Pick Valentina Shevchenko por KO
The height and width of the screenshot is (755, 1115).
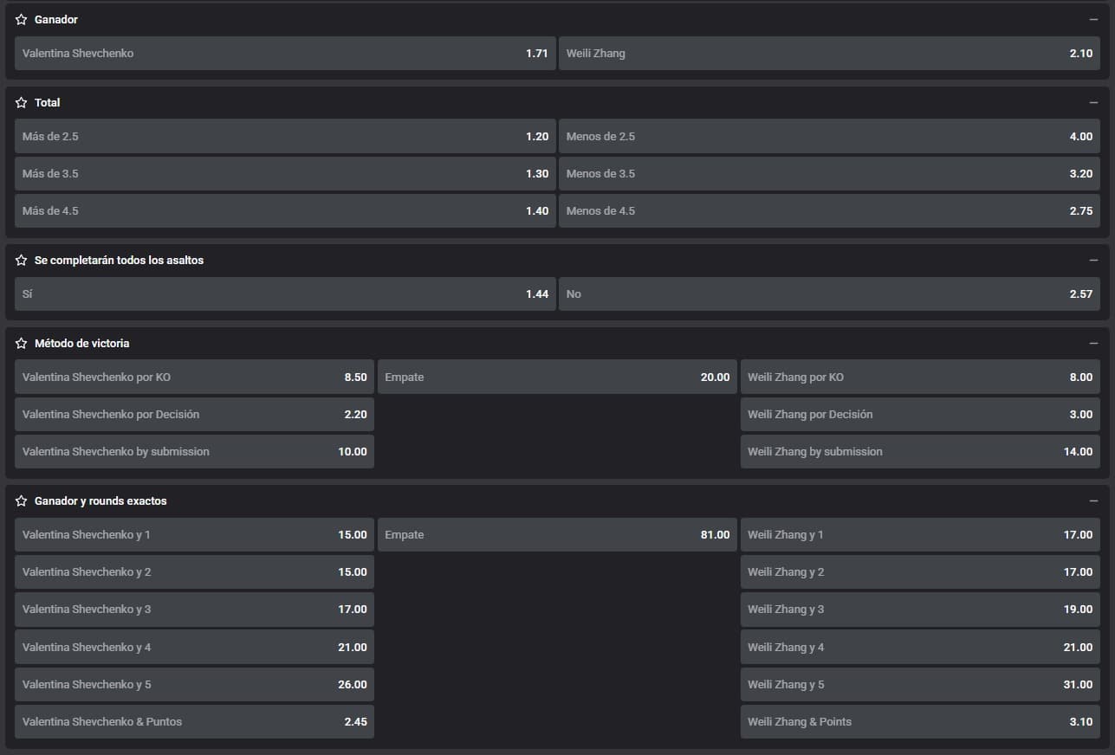tap(194, 377)
